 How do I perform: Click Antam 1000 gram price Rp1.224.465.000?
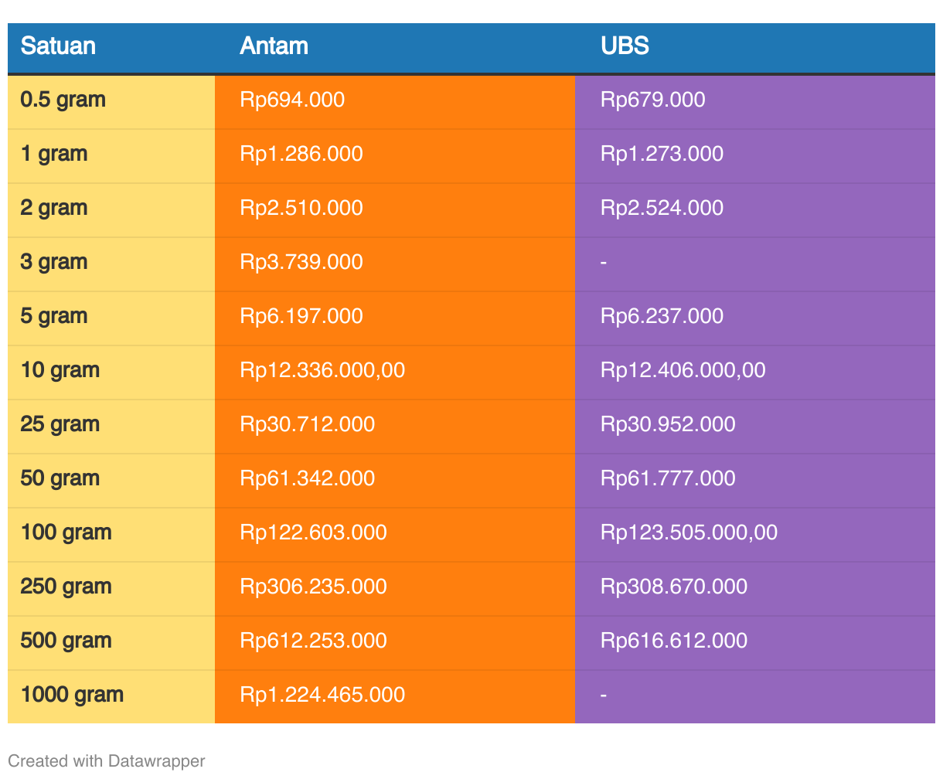coord(322,695)
